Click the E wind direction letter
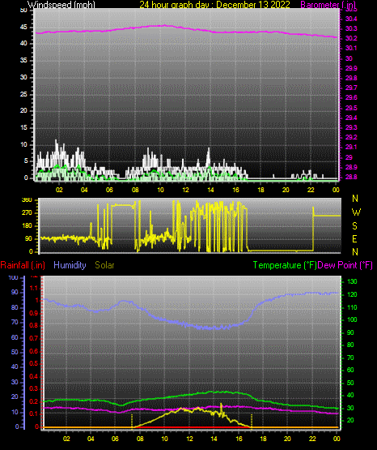The width and height of the screenshot is (377, 450). click(x=354, y=239)
